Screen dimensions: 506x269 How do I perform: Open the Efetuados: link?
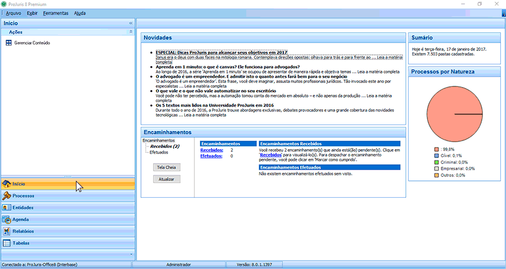click(x=211, y=156)
